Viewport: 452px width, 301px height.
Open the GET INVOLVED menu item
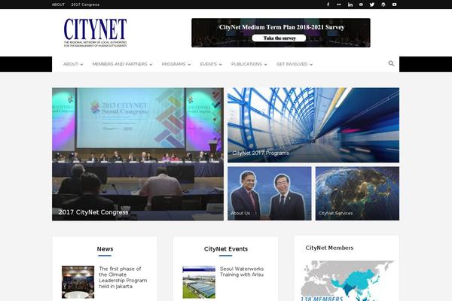tap(292, 64)
